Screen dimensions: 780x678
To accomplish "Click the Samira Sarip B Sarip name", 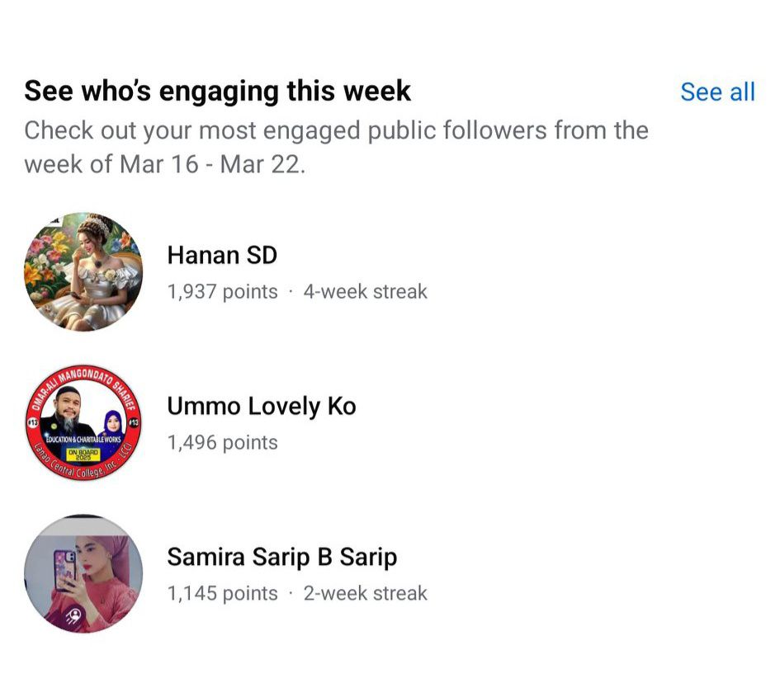I will pyautogui.click(x=282, y=558).
